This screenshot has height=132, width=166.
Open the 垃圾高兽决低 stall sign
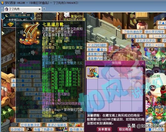pos(30,125)
